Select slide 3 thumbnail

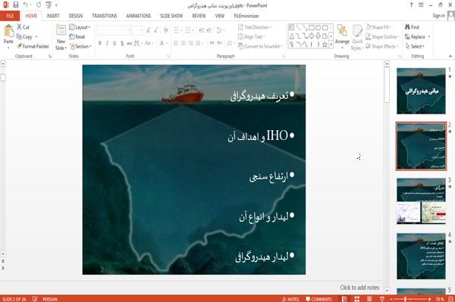click(x=421, y=201)
